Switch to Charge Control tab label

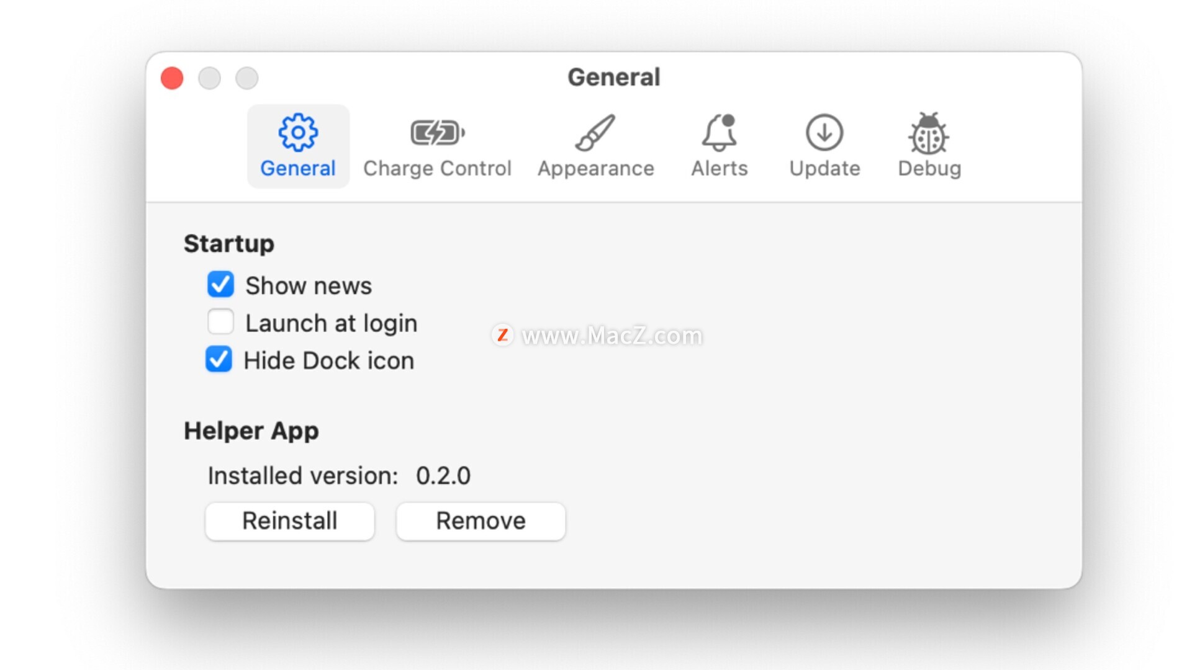click(x=437, y=169)
